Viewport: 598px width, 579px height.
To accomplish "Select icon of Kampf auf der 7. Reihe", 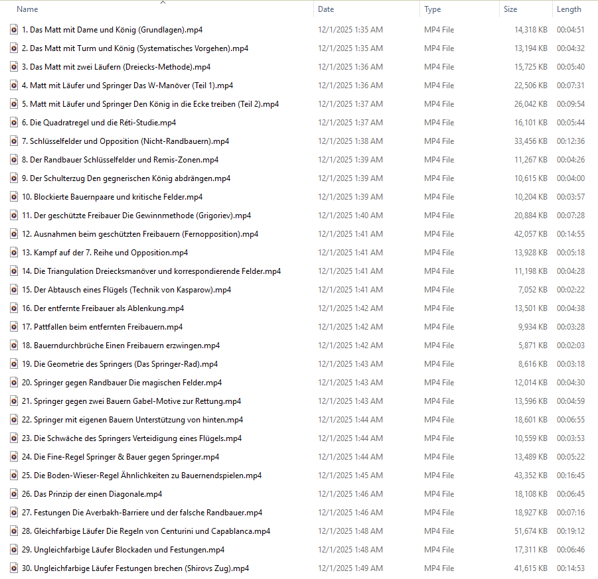I will tap(14, 253).
